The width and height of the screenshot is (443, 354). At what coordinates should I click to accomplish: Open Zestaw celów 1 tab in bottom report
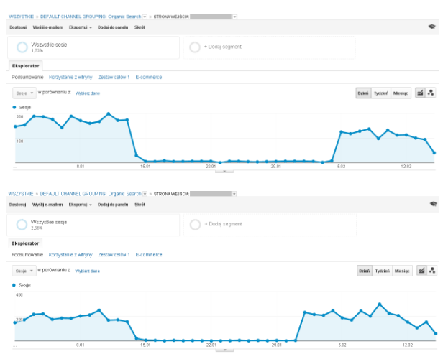(x=114, y=255)
